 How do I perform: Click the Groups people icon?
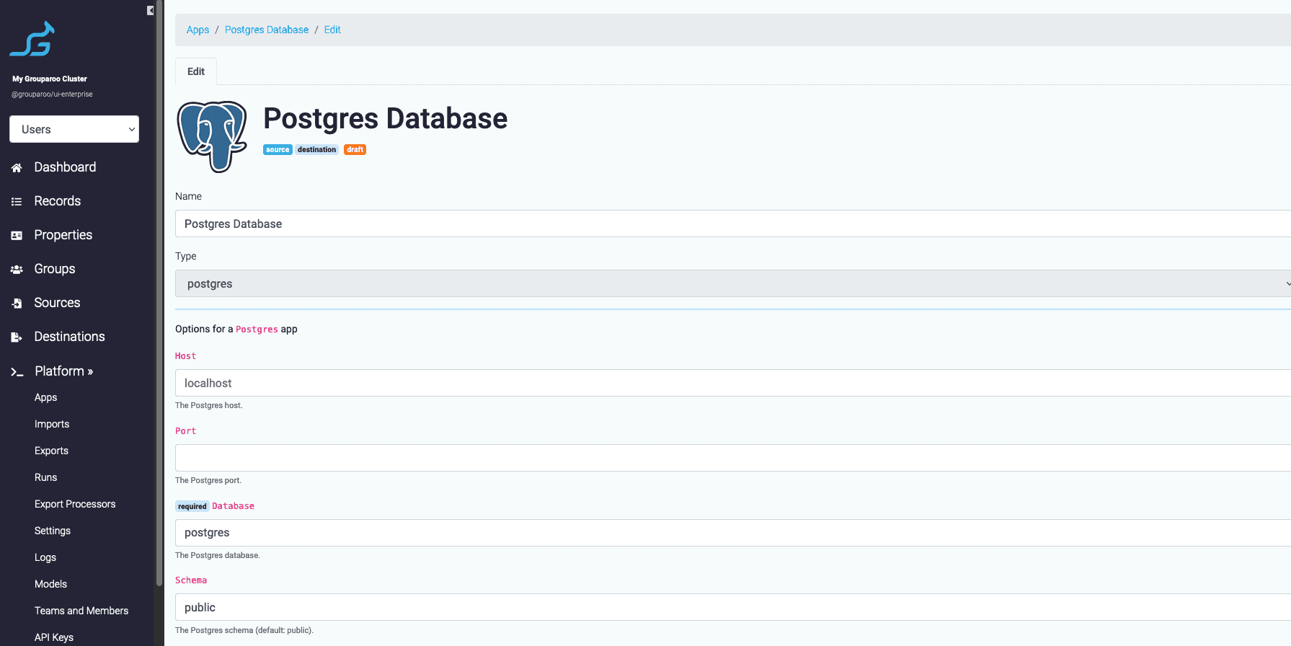pos(17,269)
